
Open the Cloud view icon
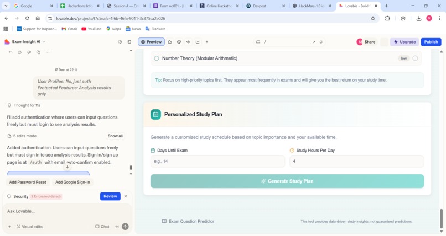(170, 42)
